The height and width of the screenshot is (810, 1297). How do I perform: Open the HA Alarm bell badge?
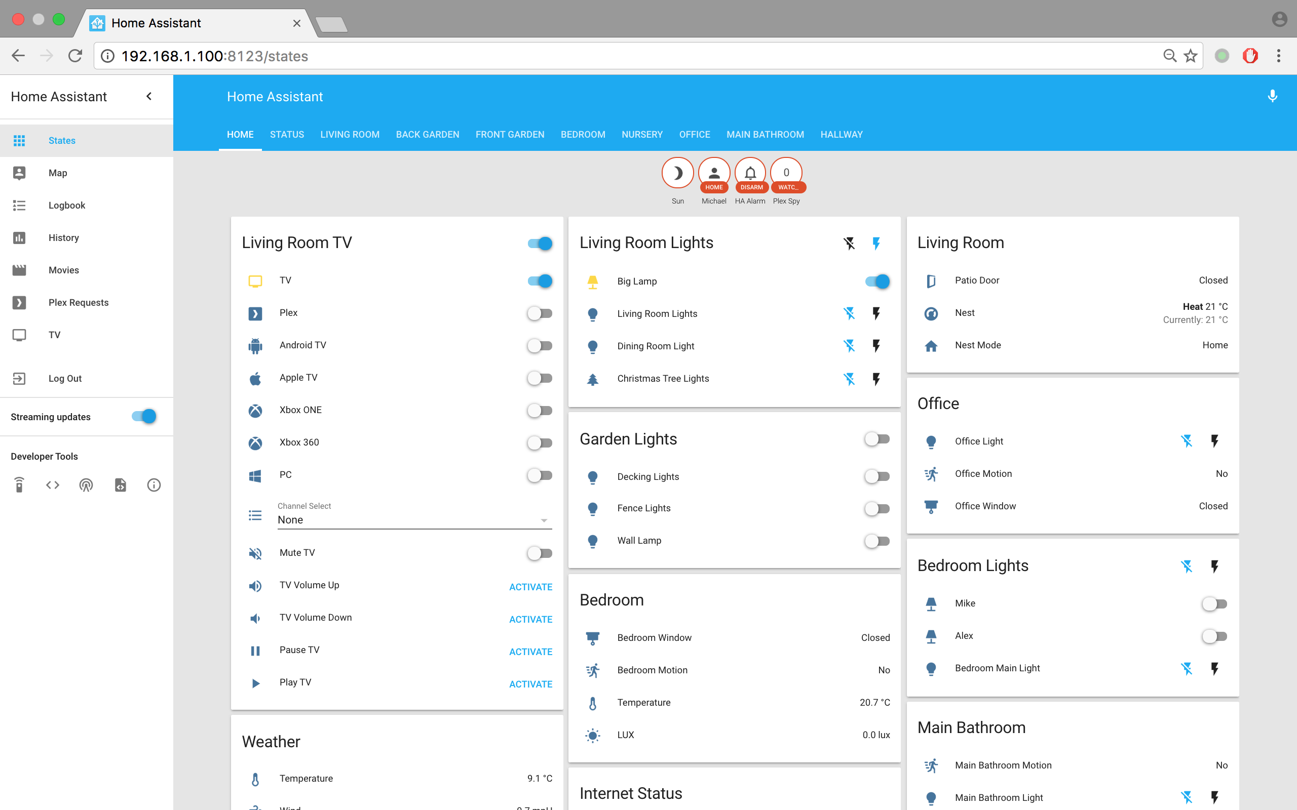pos(750,173)
